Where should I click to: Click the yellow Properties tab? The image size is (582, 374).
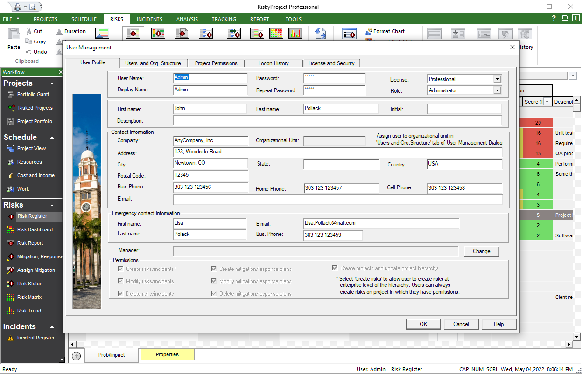tap(167, 355)
